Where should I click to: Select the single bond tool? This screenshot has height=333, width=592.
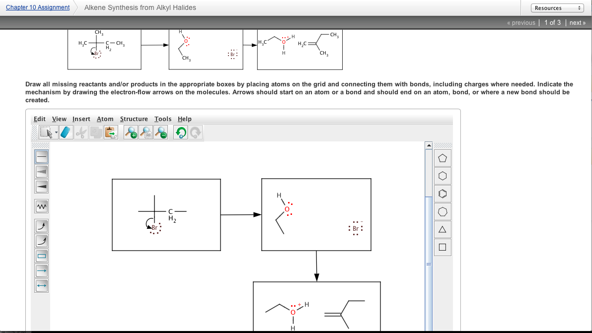pyautogui.click(x=41, y=156)
